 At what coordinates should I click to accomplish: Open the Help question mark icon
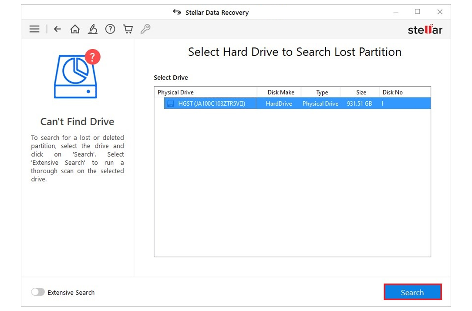point(110,29)
